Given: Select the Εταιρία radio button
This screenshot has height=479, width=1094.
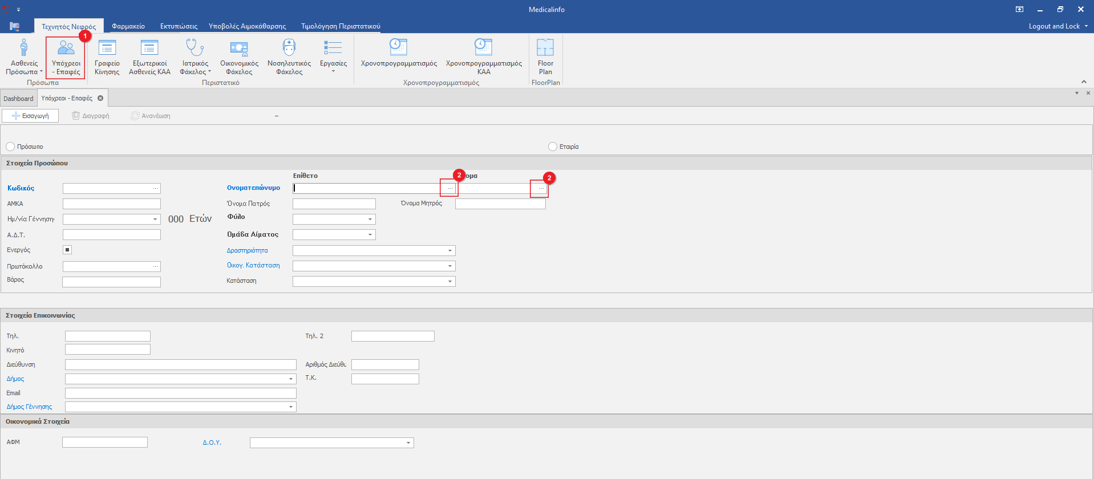Looking at the screenshot, I should [x=553, y=147].
